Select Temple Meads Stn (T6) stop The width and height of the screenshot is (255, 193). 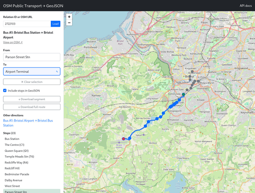point(32,157)
